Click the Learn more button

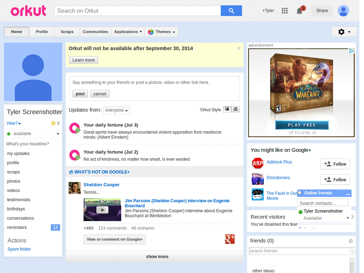pyautogui.click(x=84, y=60)
